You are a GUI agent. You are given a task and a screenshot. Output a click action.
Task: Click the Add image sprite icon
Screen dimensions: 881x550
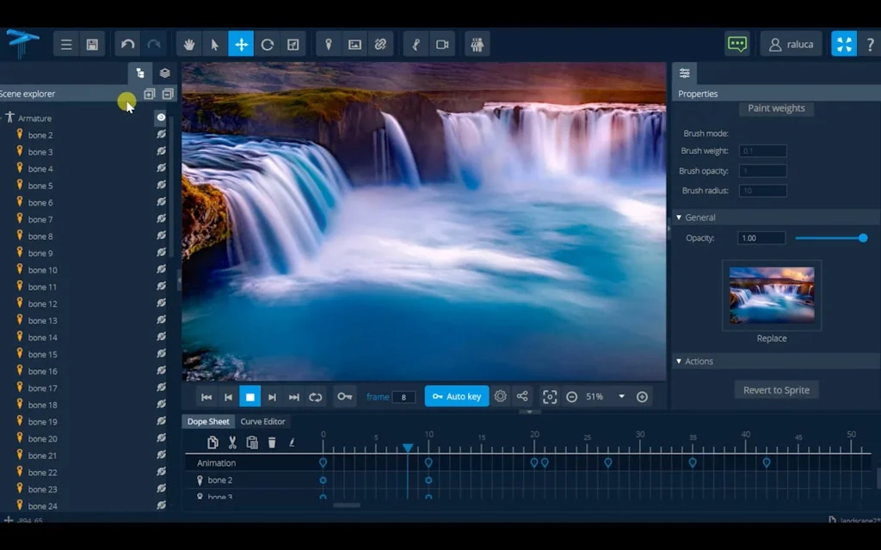click(x=354, y=45)
